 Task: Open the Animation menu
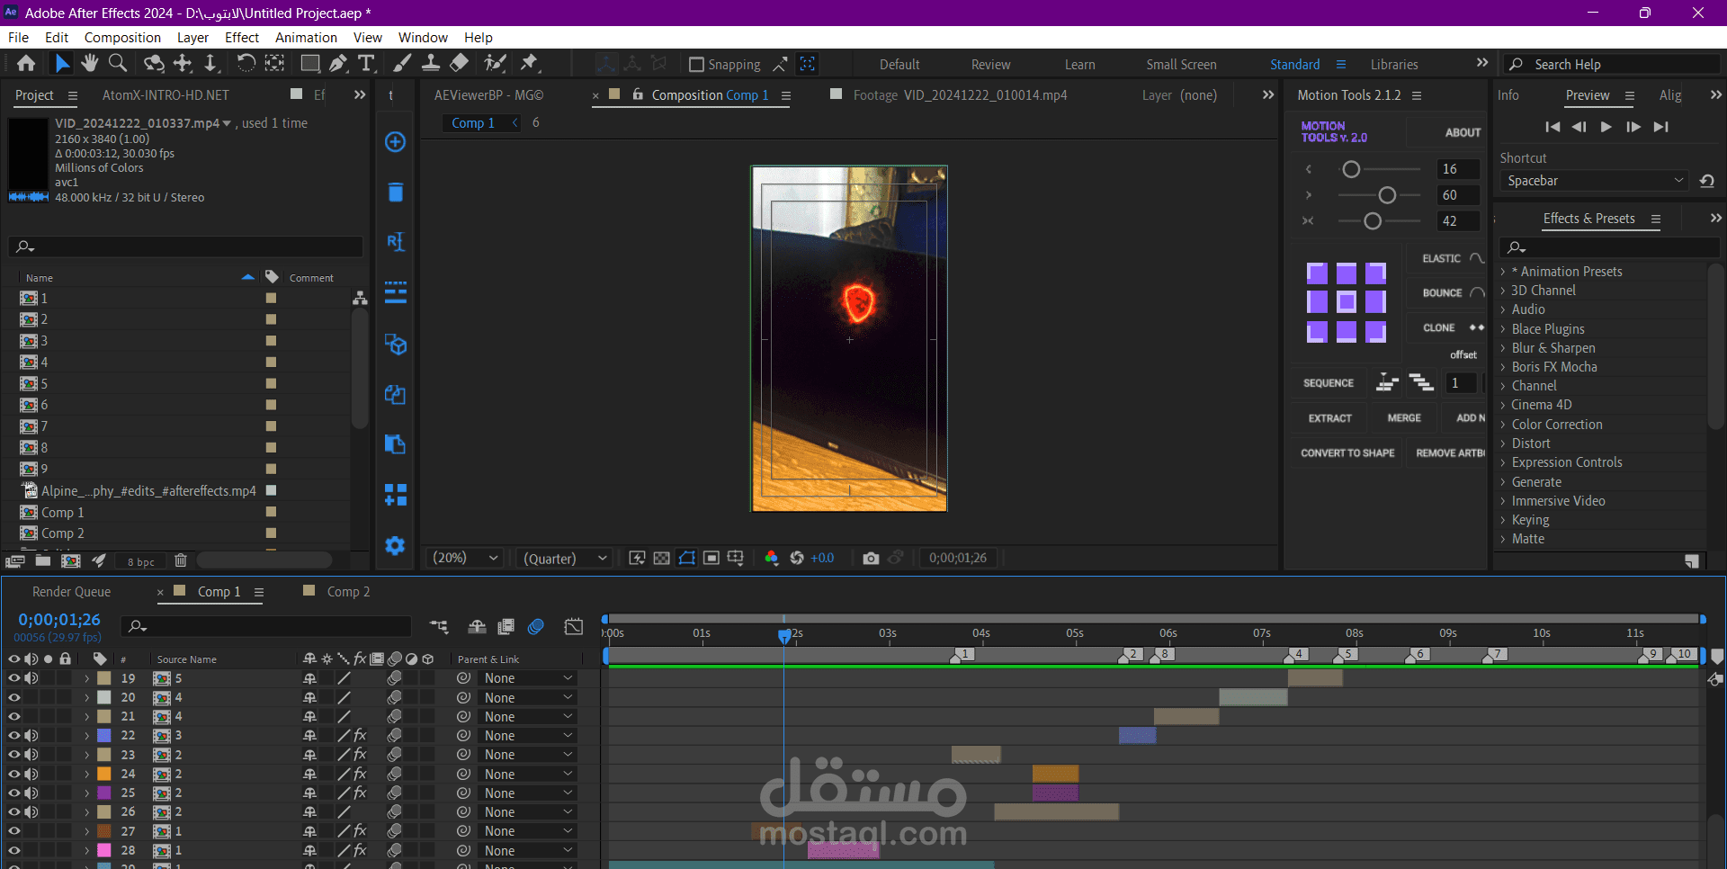306,38
